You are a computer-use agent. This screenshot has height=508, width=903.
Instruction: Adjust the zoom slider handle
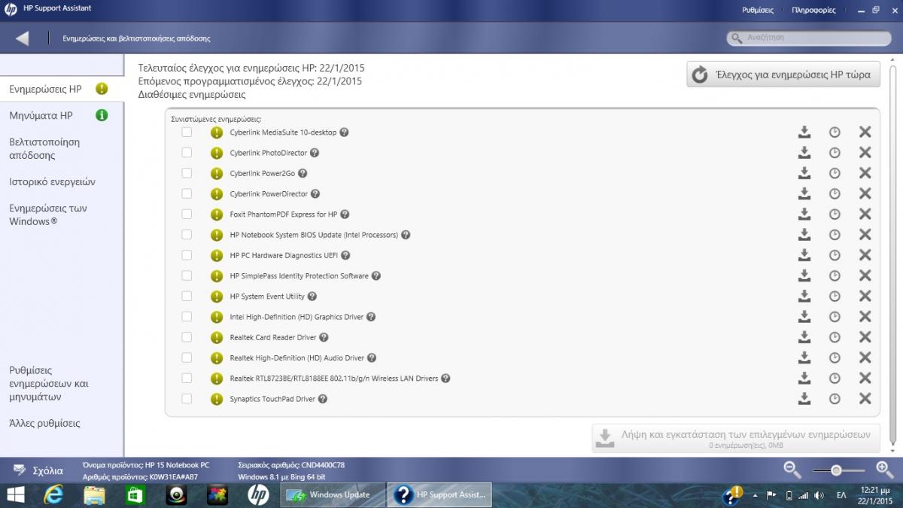click(x=835, y=470)
